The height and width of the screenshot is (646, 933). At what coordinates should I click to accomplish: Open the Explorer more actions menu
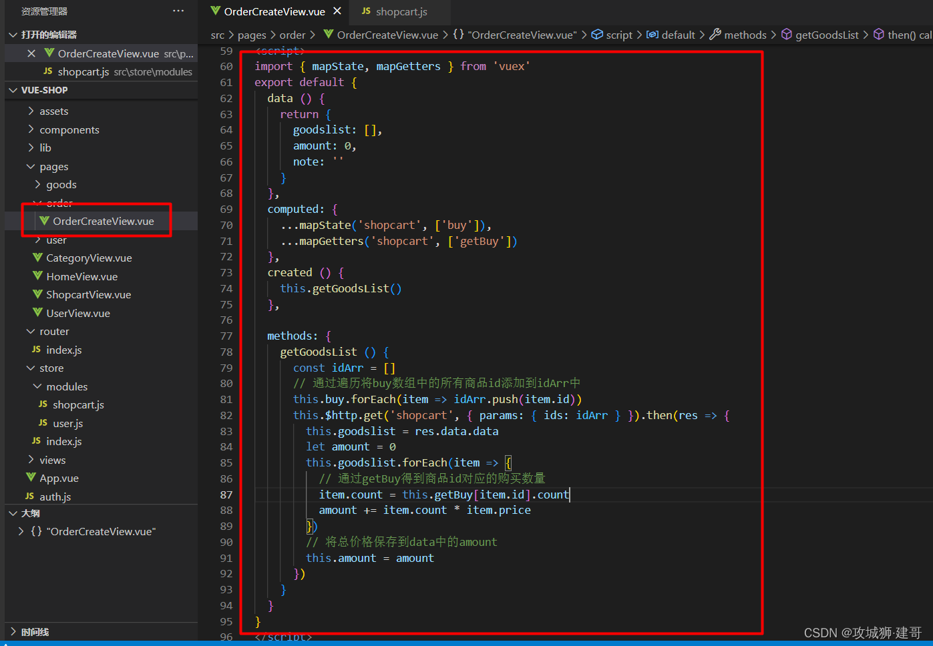pyautogui.click(x=178, y=11)
